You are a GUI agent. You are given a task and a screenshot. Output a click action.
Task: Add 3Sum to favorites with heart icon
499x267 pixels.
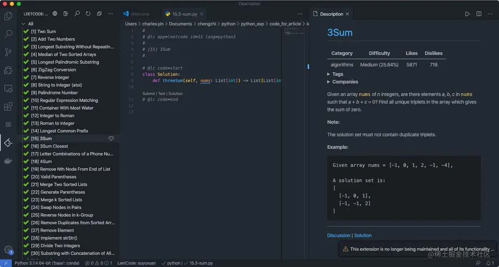point(111,139)
